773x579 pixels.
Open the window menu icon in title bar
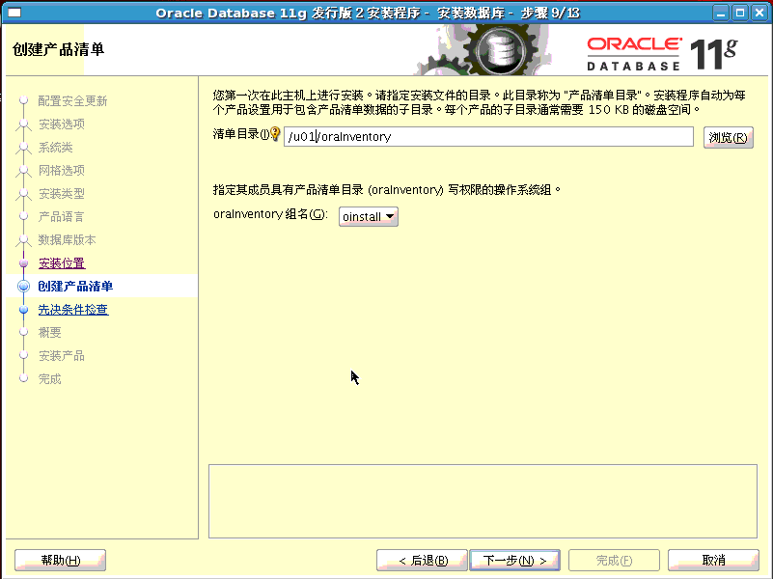click(x=14, y=13)
